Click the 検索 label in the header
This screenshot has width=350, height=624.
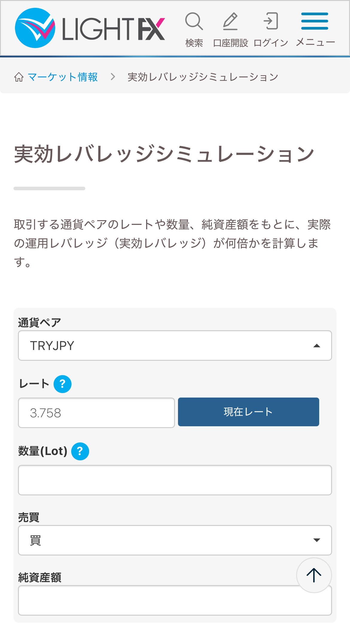(194, 43)
